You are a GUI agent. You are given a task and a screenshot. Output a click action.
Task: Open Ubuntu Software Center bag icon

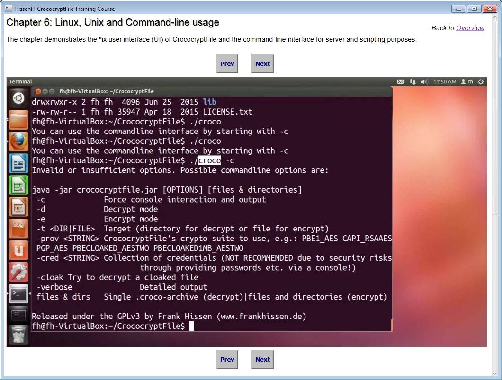18,229
